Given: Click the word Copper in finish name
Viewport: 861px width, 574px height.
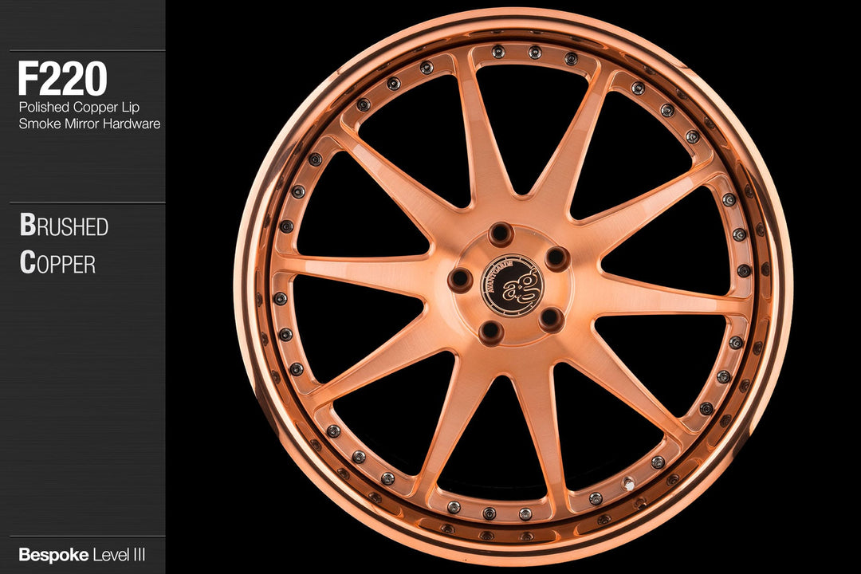Looking at the screenshot, I should (x=57, y=263).
